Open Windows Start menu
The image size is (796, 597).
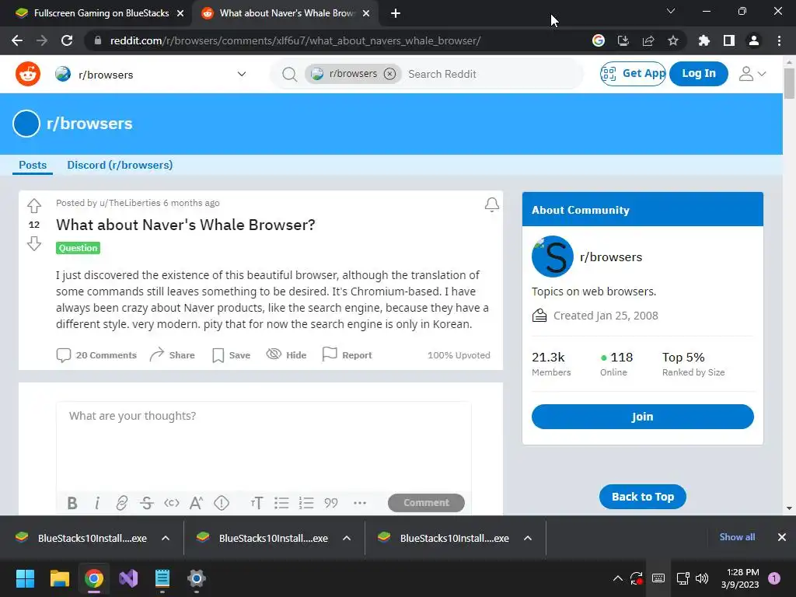(25, 578)
